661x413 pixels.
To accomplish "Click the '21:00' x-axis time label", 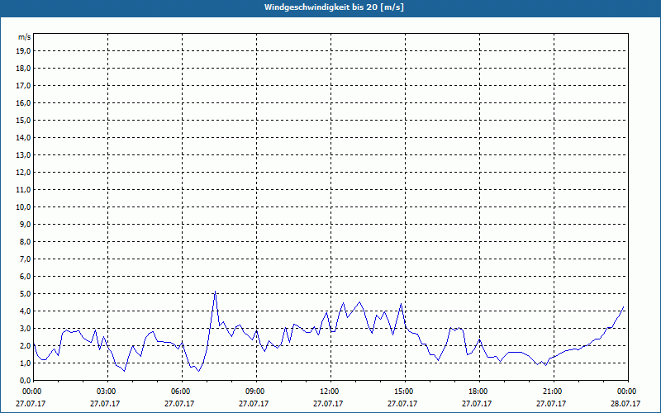I will click(553, 392).
